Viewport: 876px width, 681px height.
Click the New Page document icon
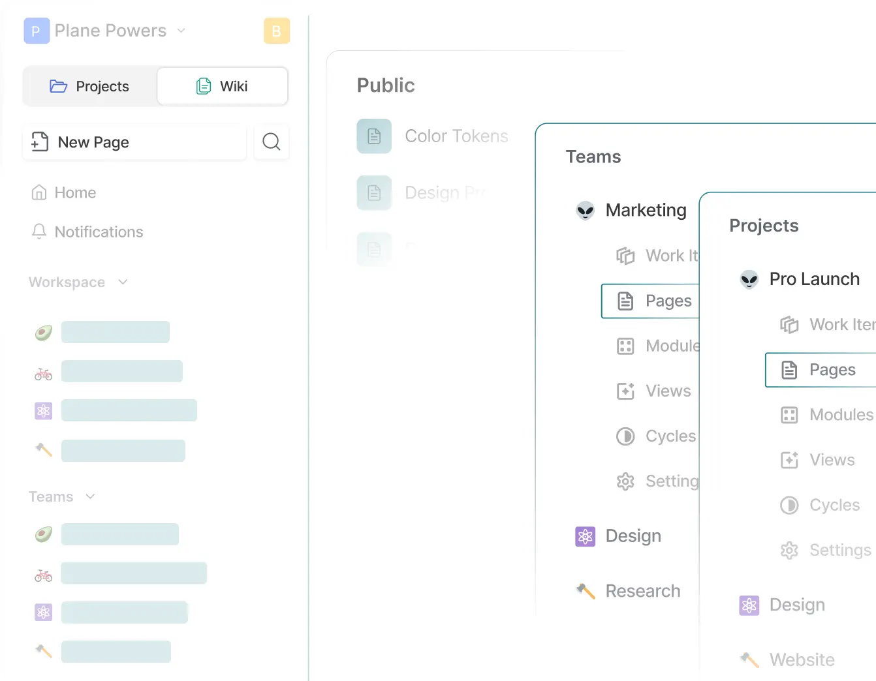(x=40, y=142)
